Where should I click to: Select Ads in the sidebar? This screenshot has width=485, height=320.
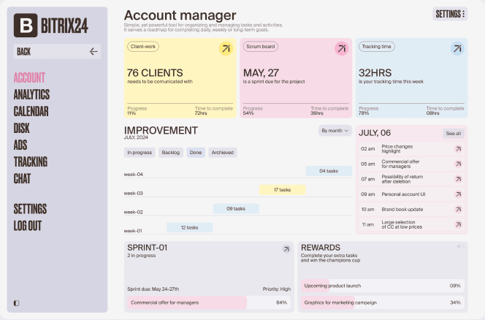coord(20,145)
